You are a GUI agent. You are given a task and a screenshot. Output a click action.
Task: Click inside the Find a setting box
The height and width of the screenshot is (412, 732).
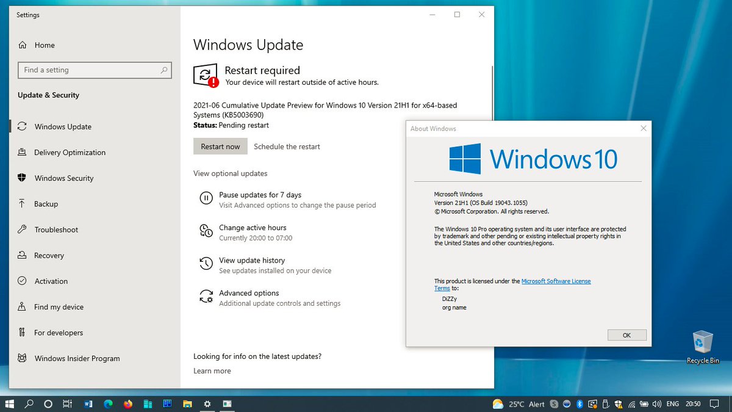pyautogui.click(x=95, y=70)
